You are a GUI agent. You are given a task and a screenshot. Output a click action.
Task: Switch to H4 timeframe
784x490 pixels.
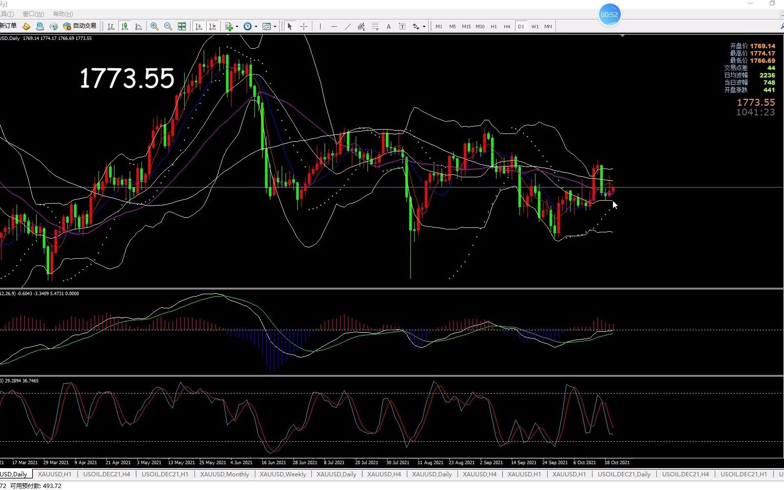pyautogui.click(x=507, y=26)
